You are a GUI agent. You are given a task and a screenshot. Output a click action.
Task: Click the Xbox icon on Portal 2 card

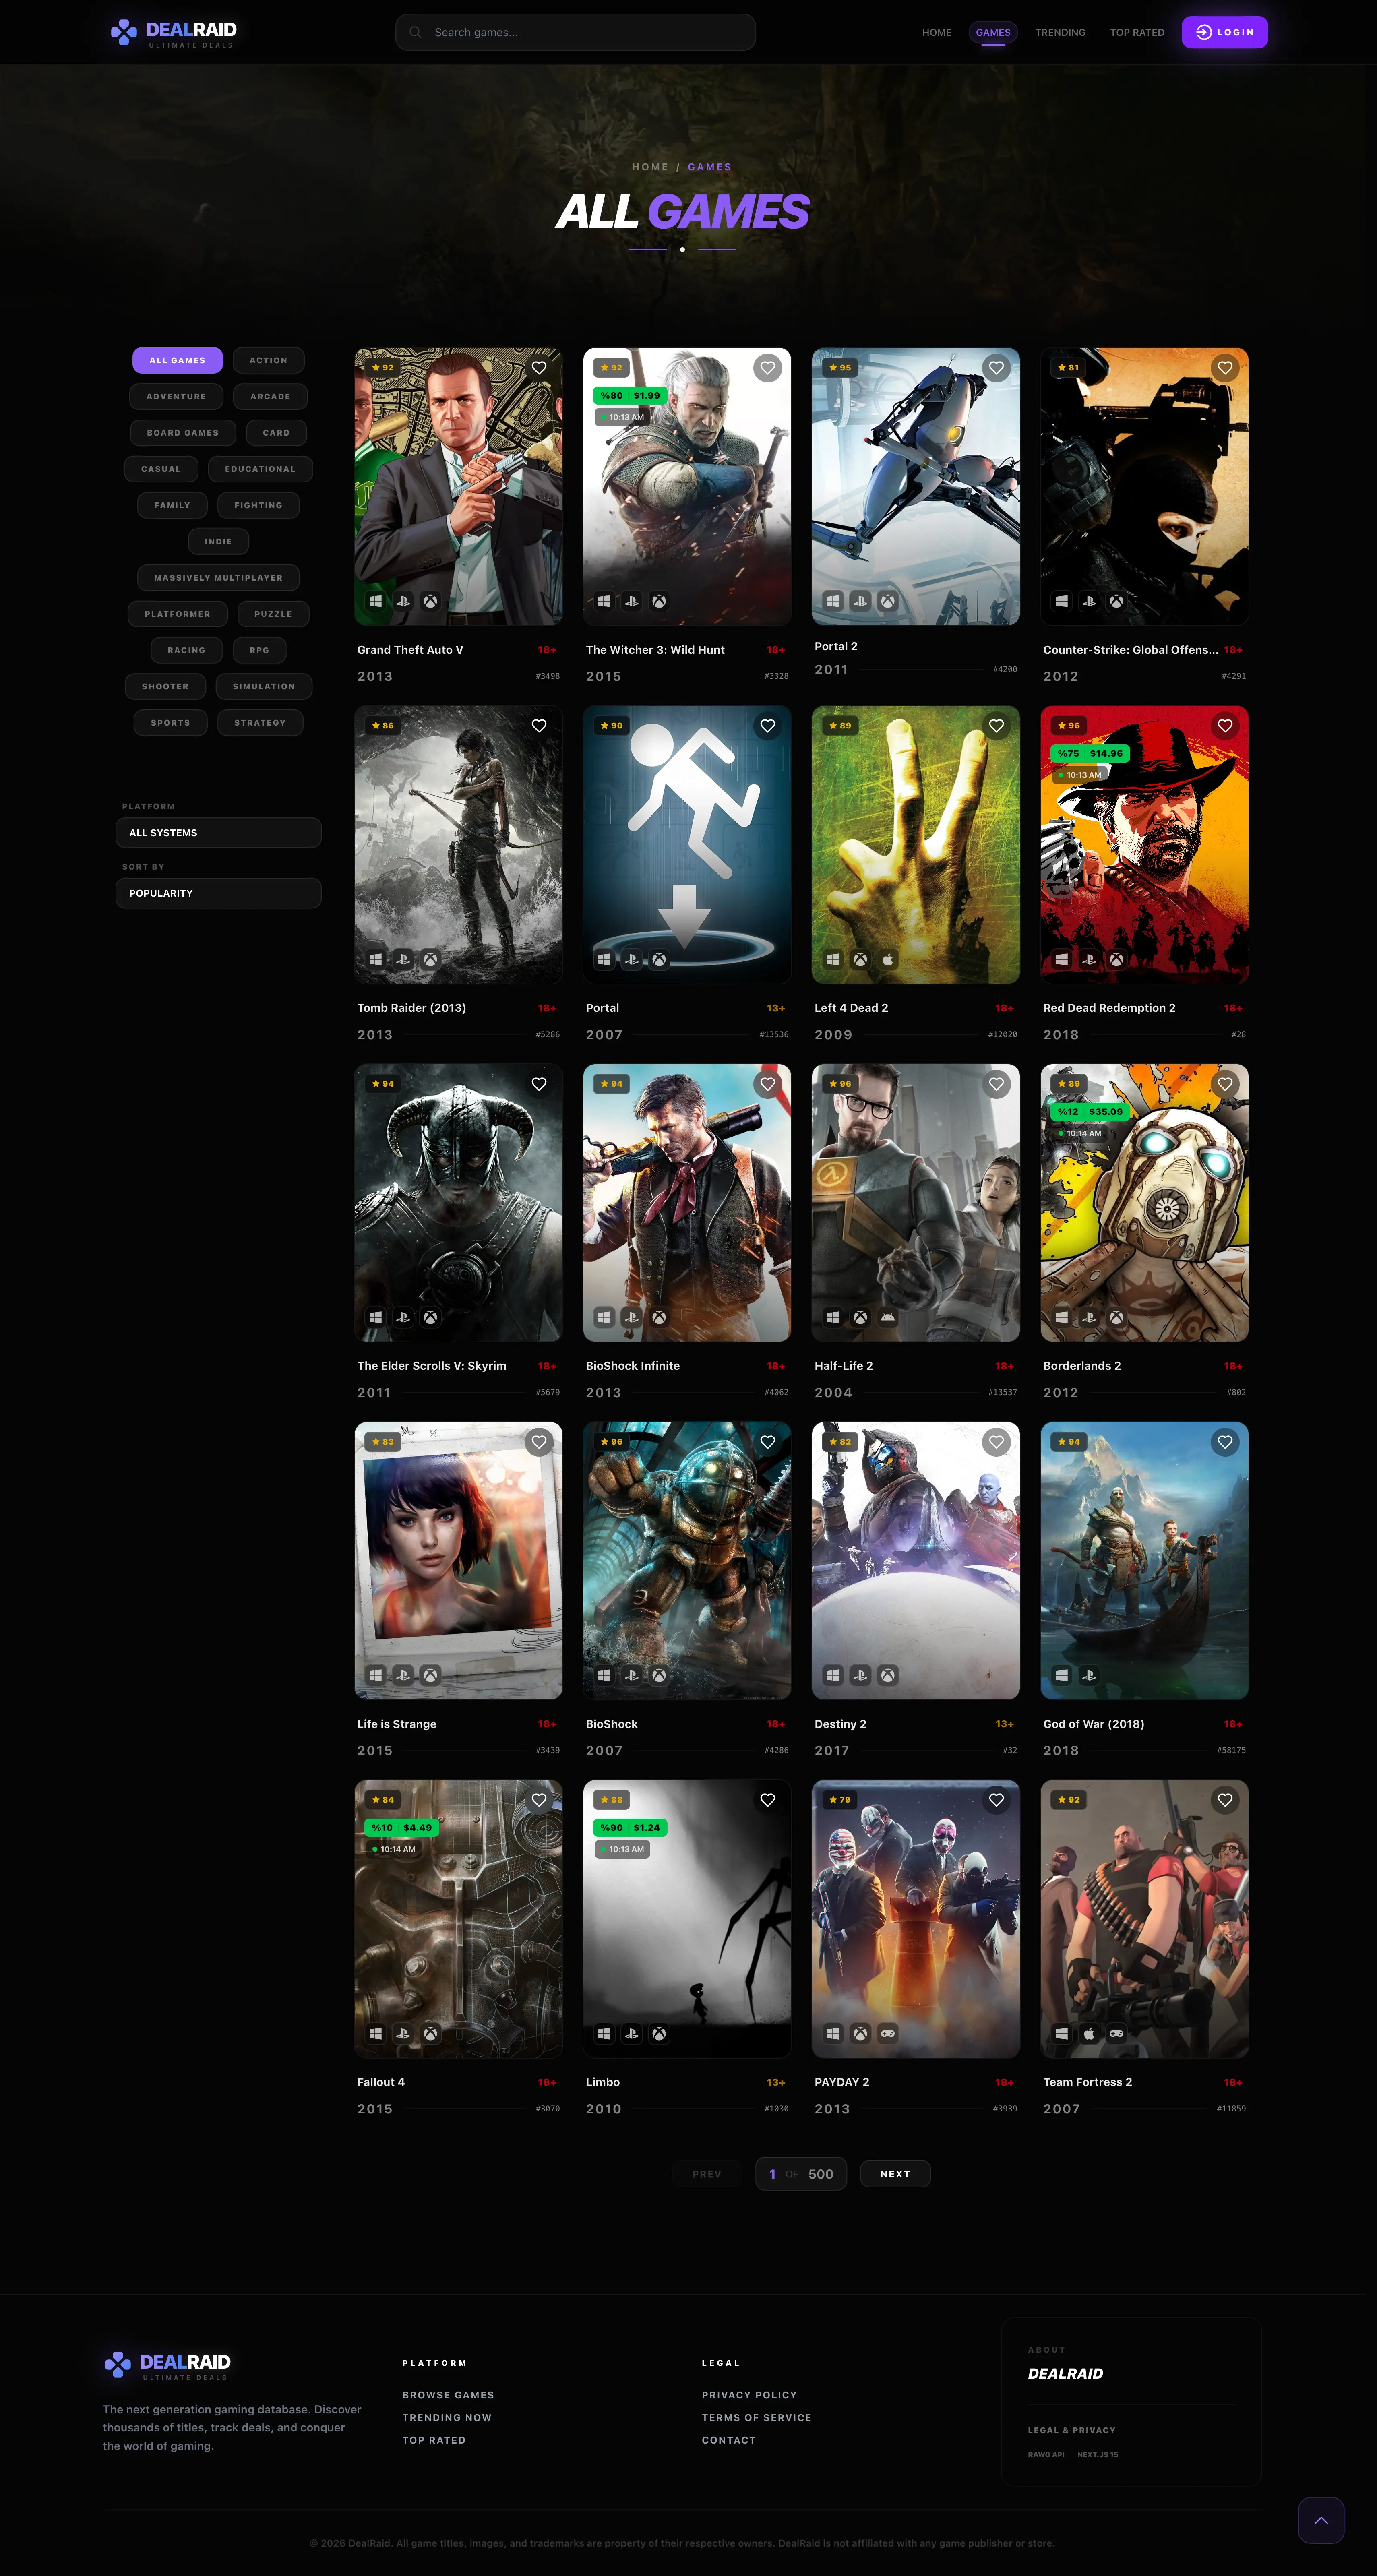pyautogui.click(x=888, y=601)
